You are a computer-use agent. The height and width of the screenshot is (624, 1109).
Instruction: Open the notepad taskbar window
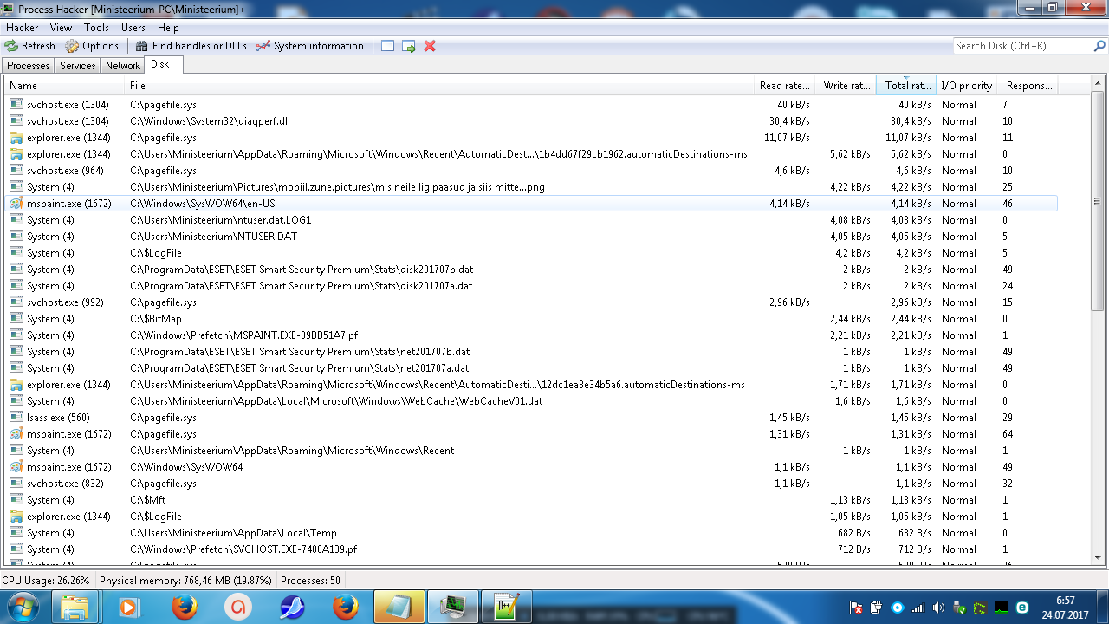pyautogui.click(x=399, y=607)
